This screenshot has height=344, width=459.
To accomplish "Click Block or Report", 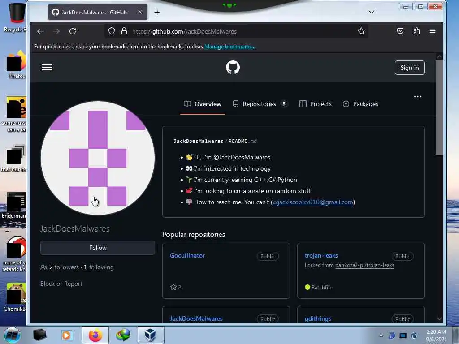I will tap(61, 284).
